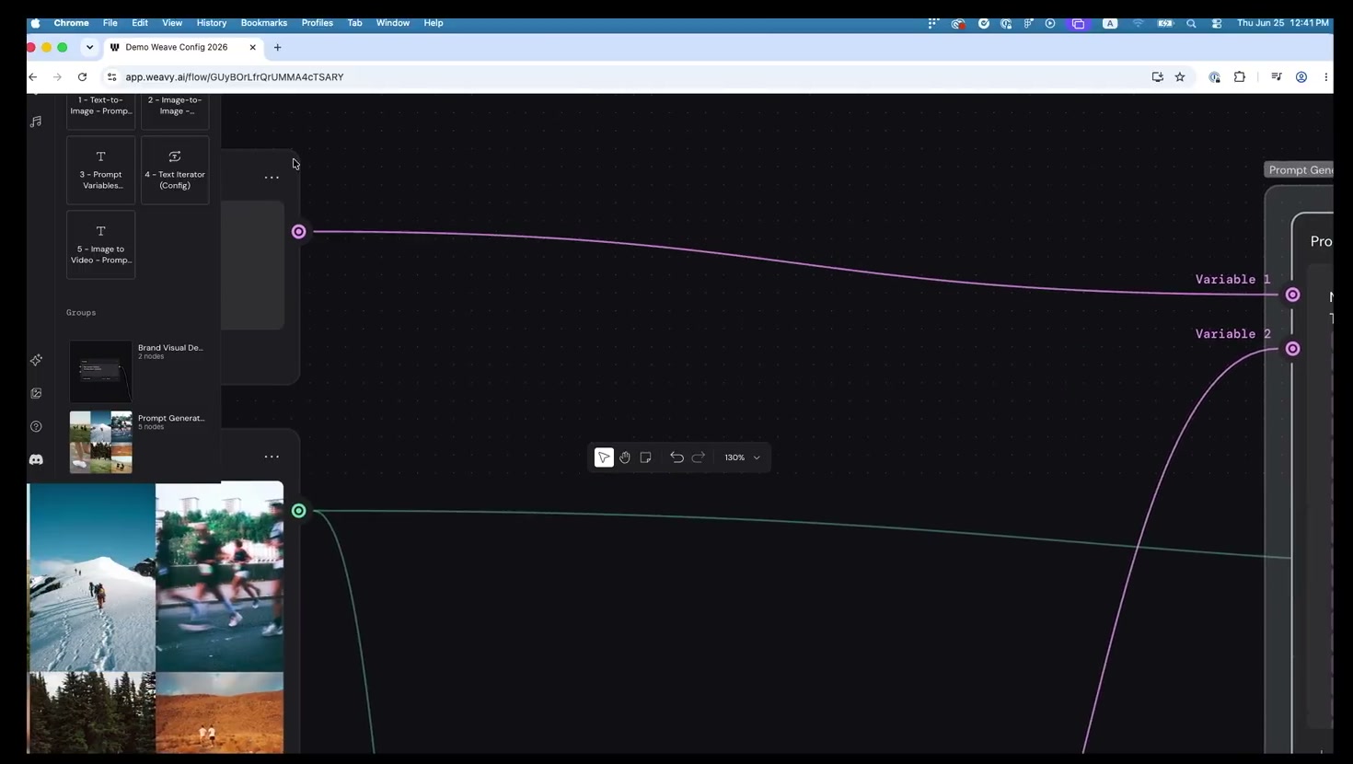
Task: Open the File menu
Action: pos(110,23)
